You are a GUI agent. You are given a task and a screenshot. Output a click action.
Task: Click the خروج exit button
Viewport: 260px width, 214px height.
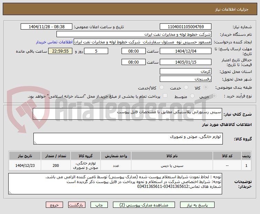[54, 205]
